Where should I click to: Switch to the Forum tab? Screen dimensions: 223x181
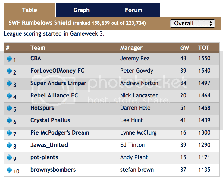[134, 10]
